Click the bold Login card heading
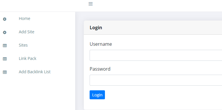Screen dimensions: 222x110 coord(96,27)
